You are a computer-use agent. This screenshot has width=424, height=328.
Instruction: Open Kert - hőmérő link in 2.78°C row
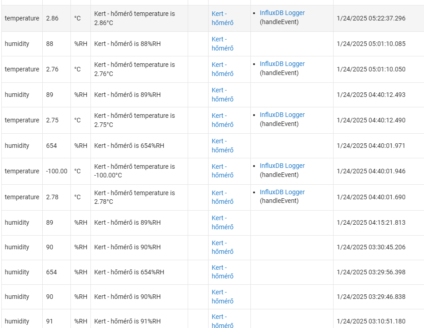pos(222,197)
